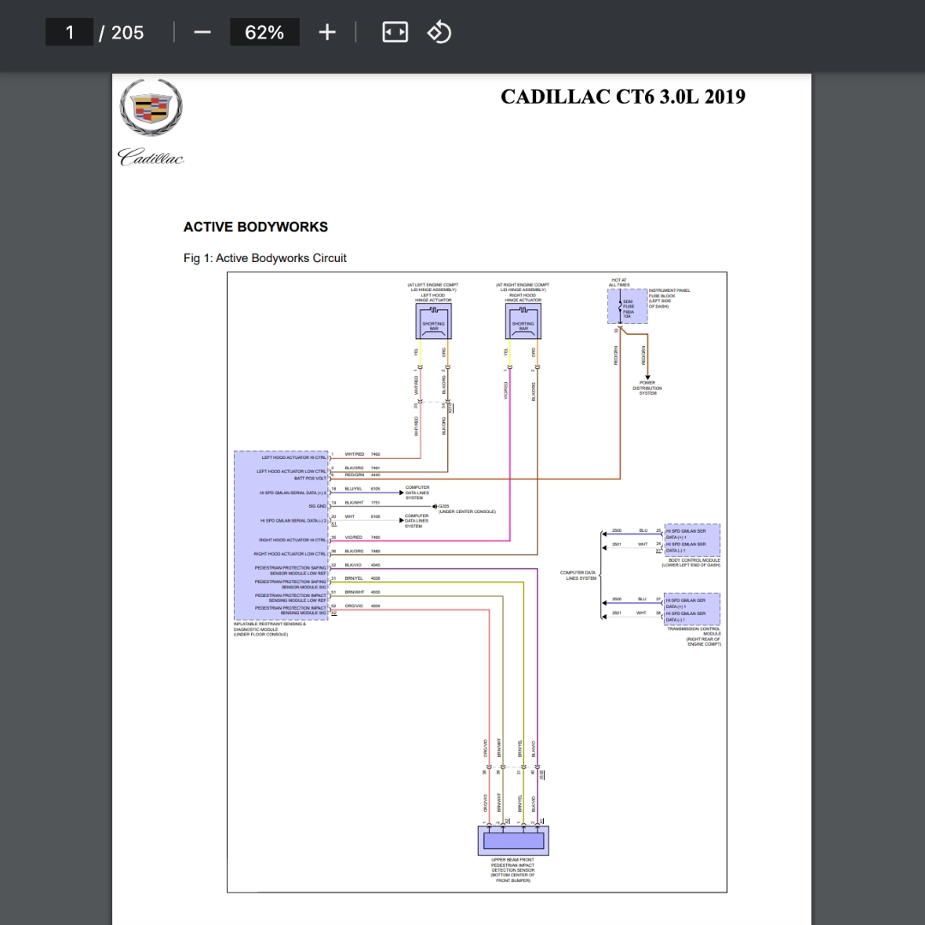The height and width of the screenshot is (925, 925).
Task: Click the "CADILLAC CT6 3.0L 2019" title
Action: [x=623, y=97]
